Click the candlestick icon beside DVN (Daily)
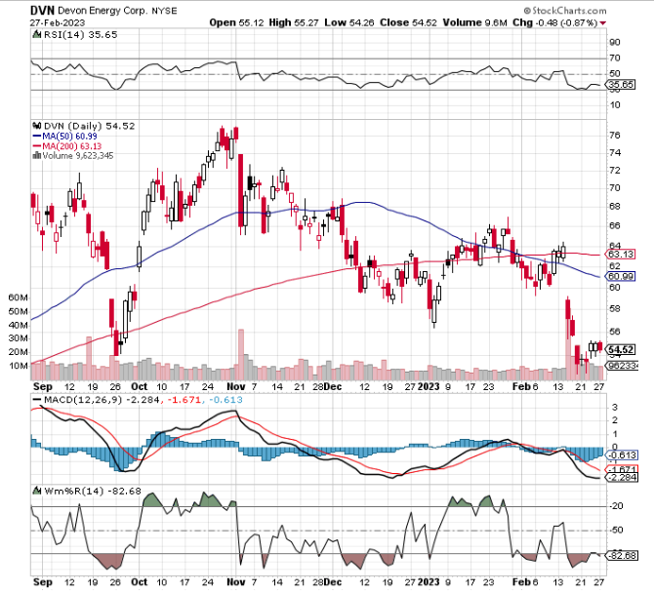Screen dimensions: 654x593 (37, 126)
